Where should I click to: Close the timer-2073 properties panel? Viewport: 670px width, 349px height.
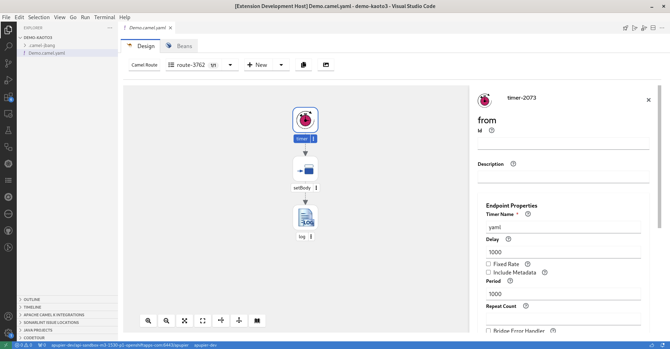tap(649, 100)
